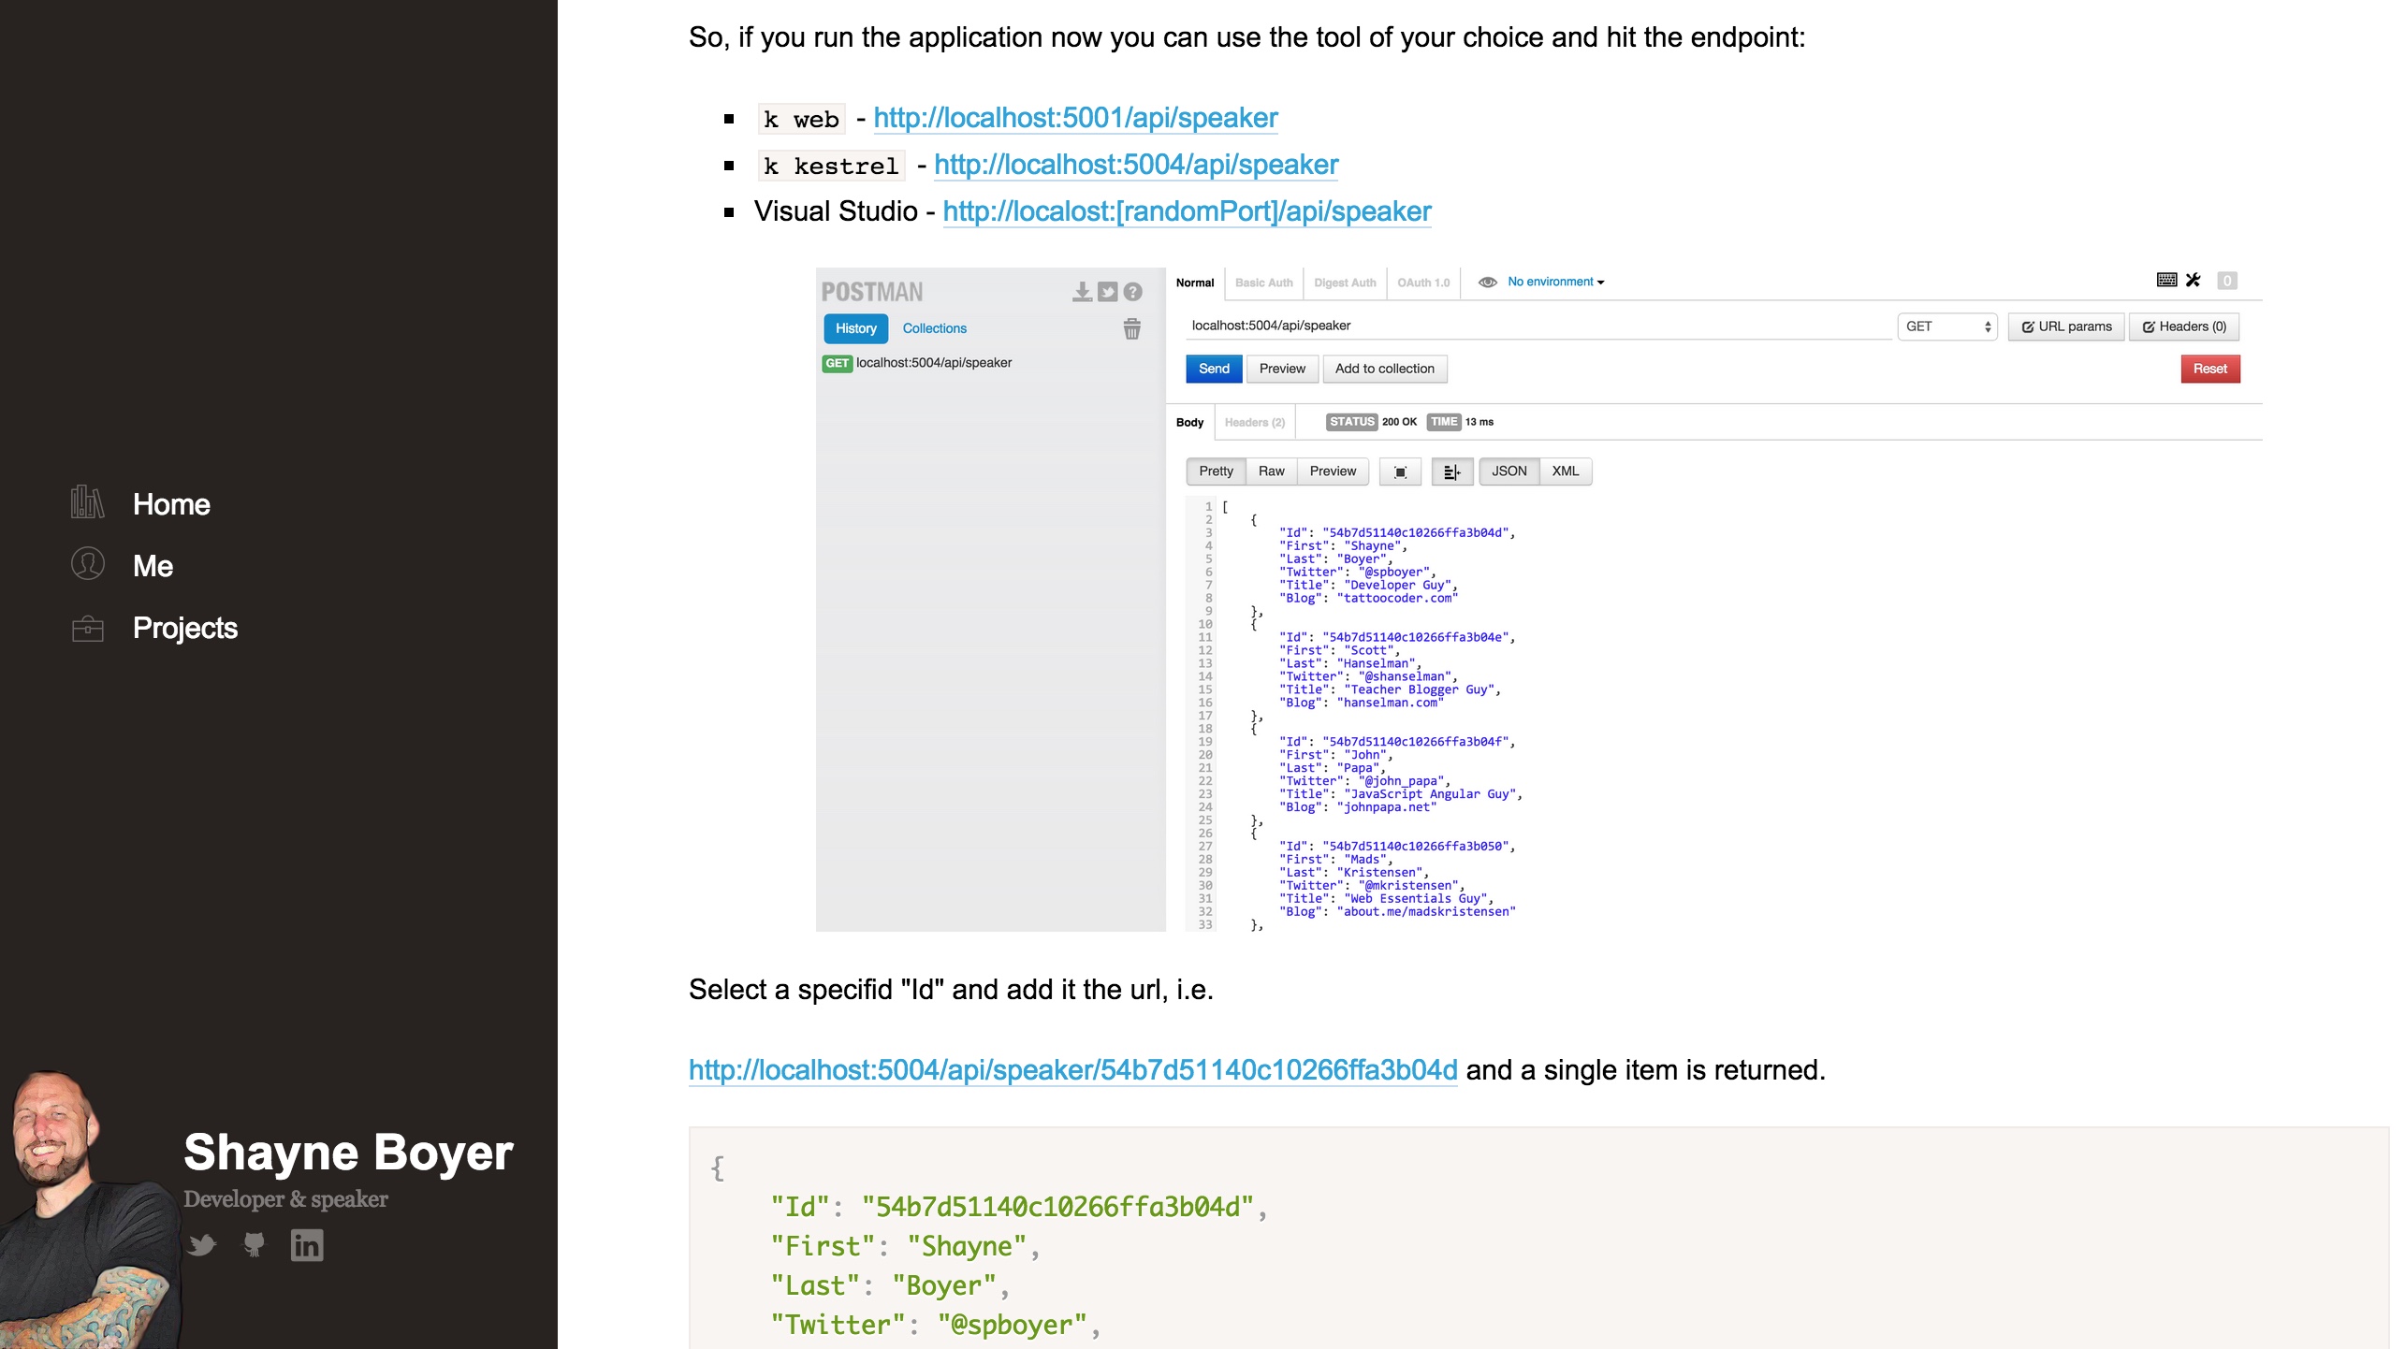Viewport: 2405px width, 1349px height.
Task: Open the GET method dropdown
Action: click(x=1946, y=326)
